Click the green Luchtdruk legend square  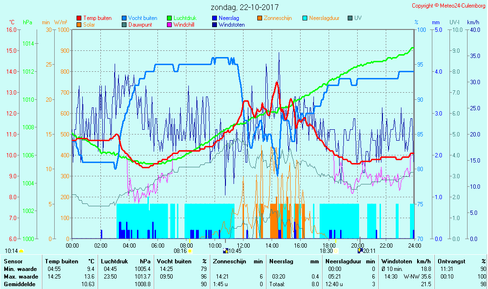pyautogui.click(x=169, y=18)
